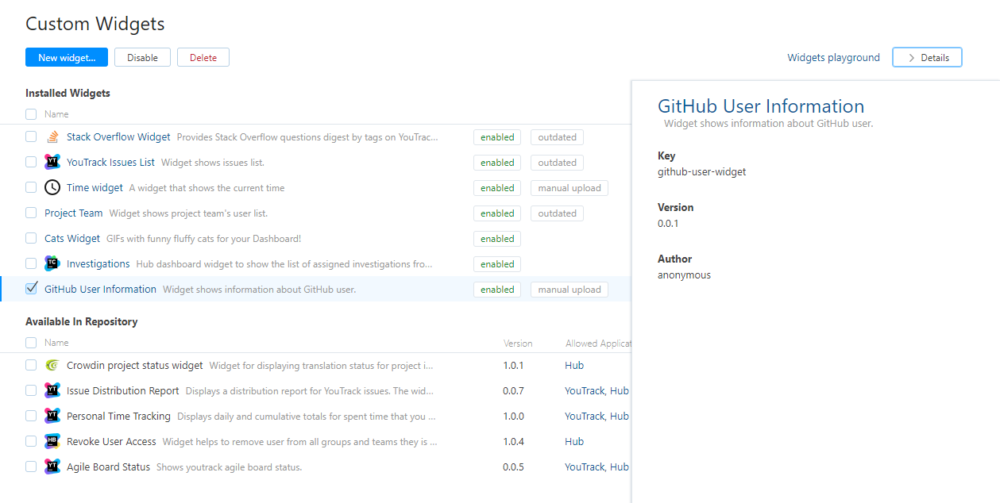
Task: Click manual upload tag for GitHub User Information
Action: coord(569,290)
